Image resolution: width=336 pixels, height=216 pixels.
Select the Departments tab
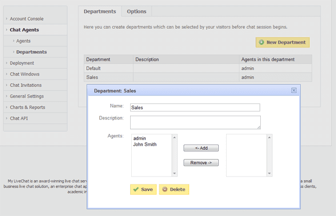(100, 11)
